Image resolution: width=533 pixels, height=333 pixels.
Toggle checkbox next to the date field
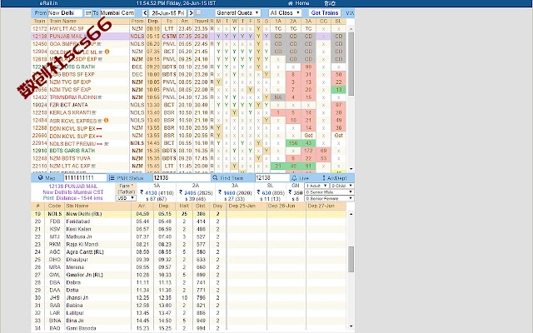pyautogui.click(x=198, y=12)
